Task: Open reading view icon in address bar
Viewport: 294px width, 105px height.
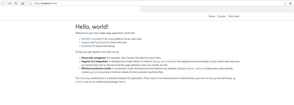Action: pos(285,3)
